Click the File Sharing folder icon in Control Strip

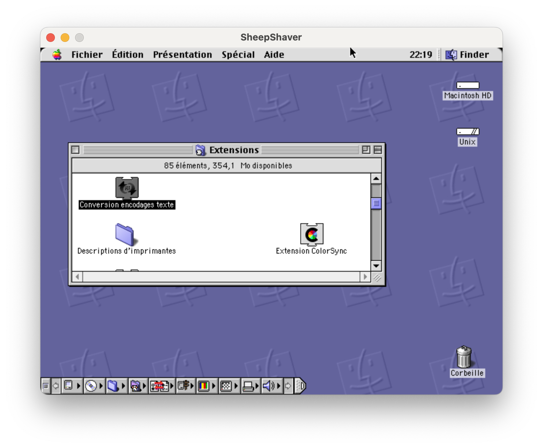(x=113, y=386)
